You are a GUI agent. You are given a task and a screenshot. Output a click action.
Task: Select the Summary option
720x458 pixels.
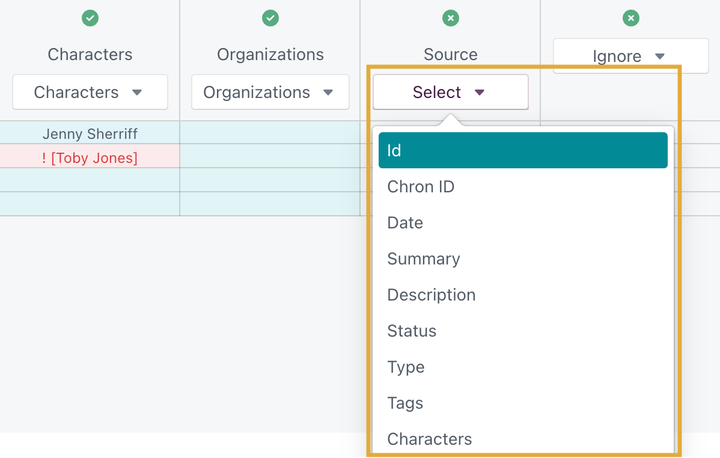pyautogui.click(x=424, y=259)
